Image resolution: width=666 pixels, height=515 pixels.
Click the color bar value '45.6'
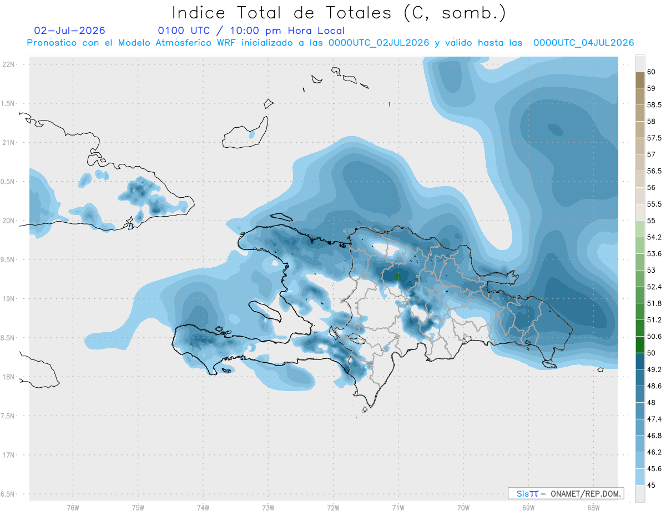click(x=654, y=468)
